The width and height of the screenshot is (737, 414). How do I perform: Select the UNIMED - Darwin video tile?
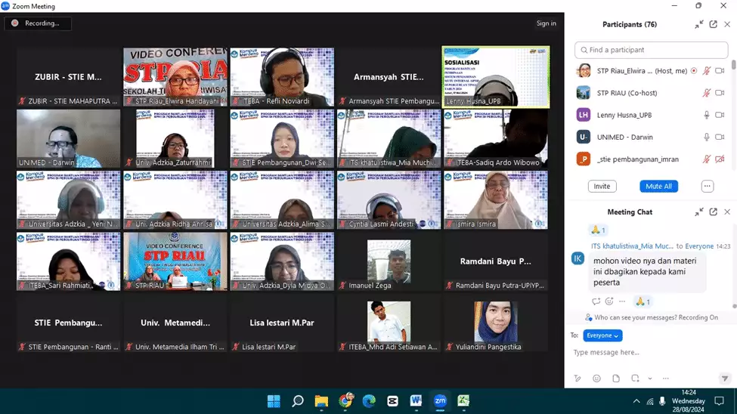click(69, 138)
